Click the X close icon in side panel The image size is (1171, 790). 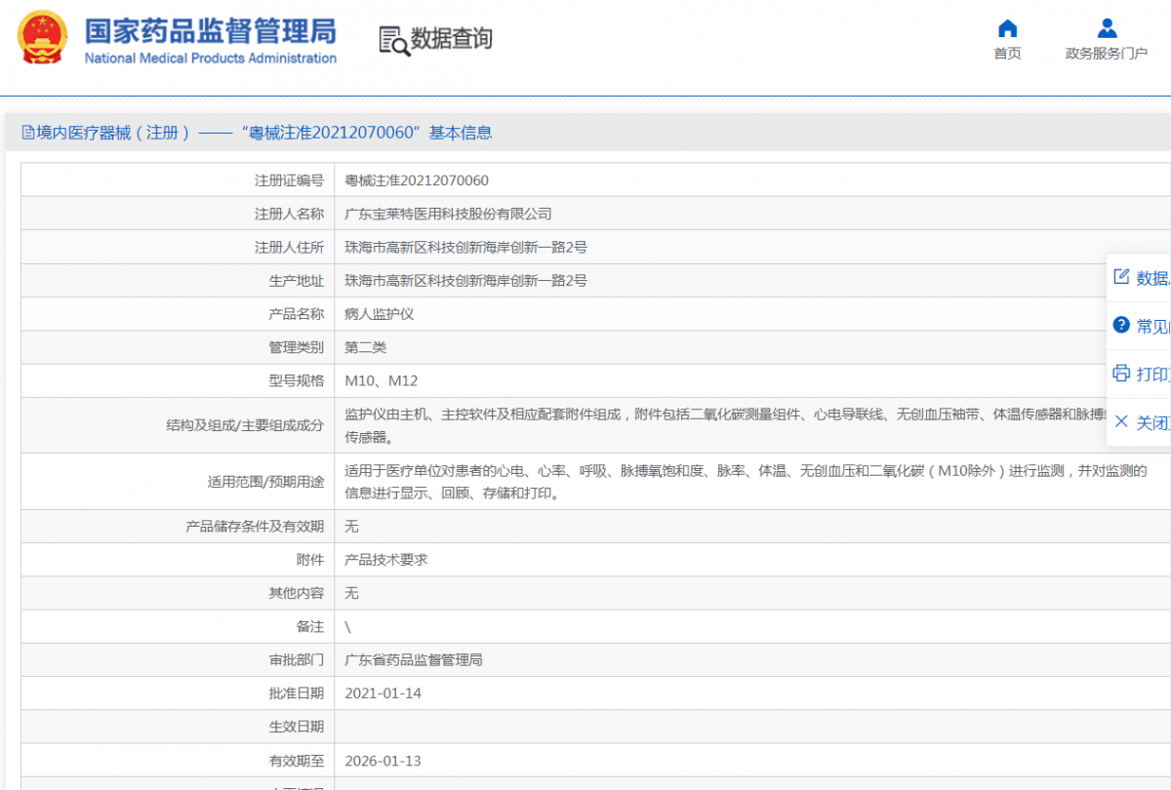pos(1121,421)
